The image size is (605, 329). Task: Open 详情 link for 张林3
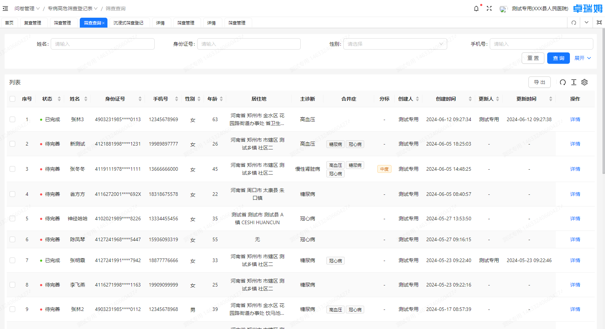click(575, 119)
